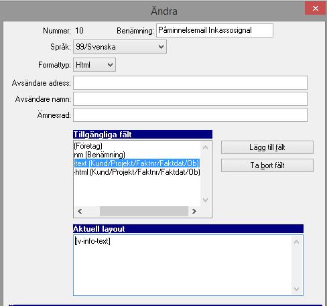The height and width of the screenshot is (306, 327).
Task: Click left arrow of horizontal field scrollbar
Action: tap(80, 211)
